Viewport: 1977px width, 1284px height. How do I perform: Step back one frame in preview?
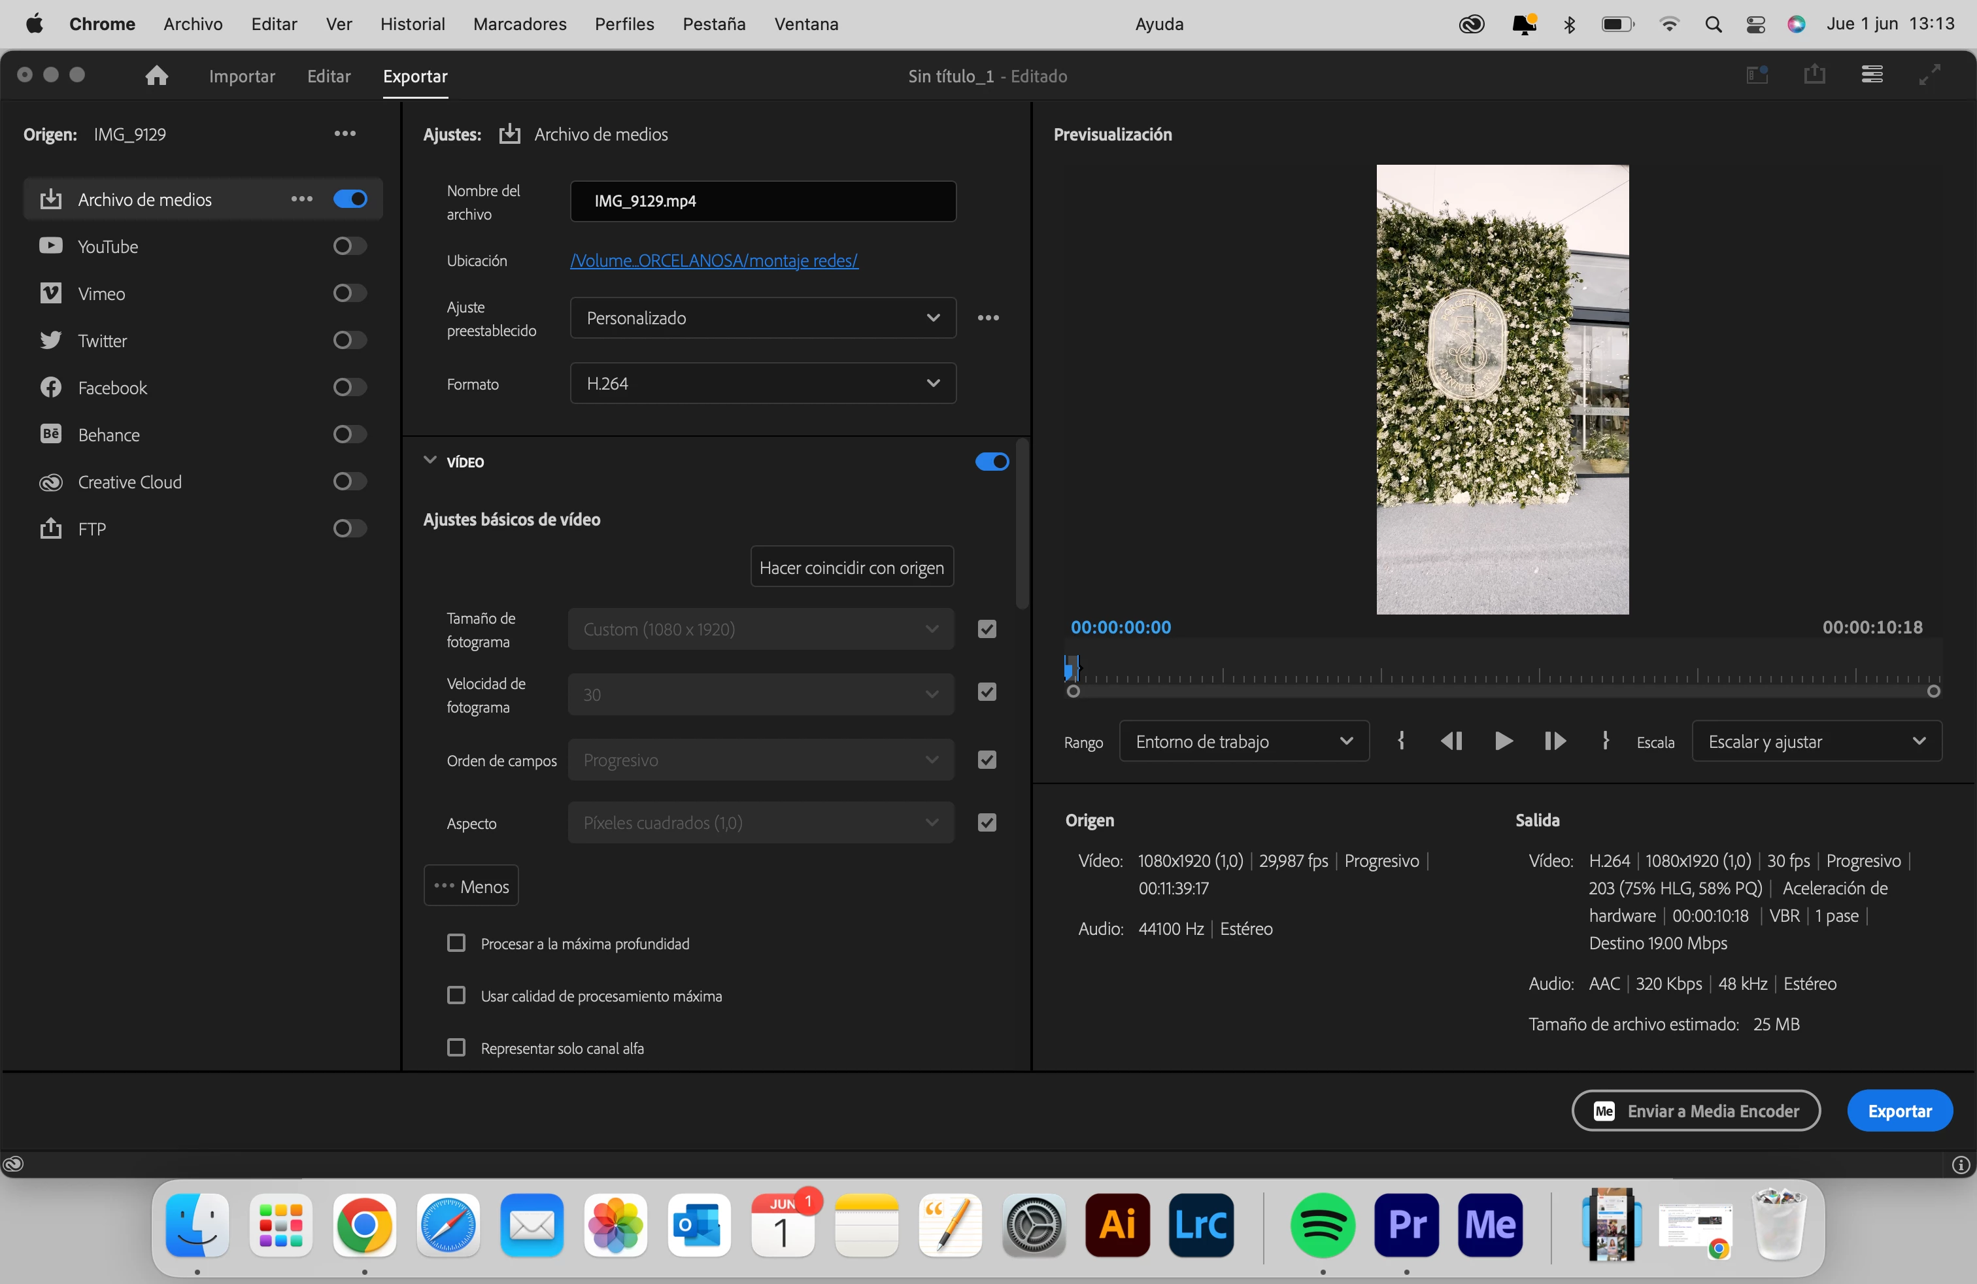point(1451,741)
